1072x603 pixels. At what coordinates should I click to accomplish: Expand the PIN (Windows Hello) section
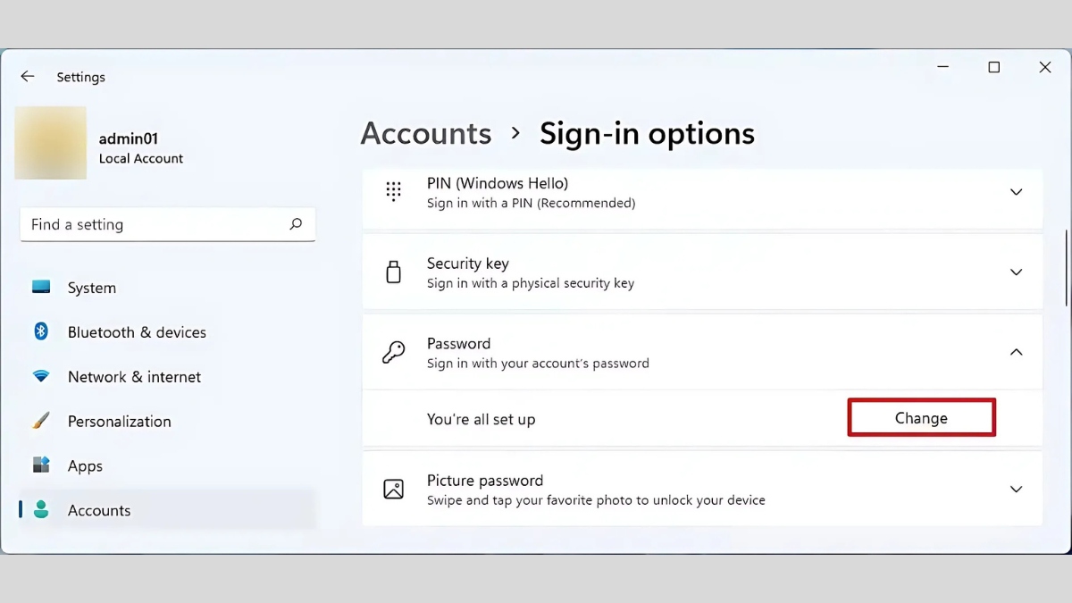pyautogui.click(x=1016, y=192)
